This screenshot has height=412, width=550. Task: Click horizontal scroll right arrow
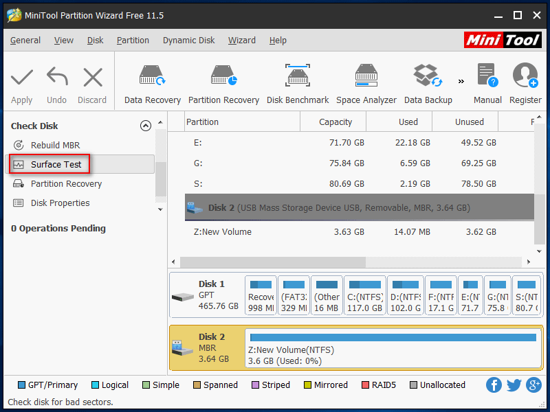[529, 262]
